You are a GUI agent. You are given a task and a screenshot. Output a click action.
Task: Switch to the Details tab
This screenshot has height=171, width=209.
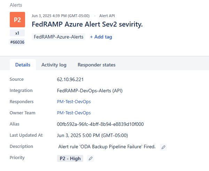23,65
